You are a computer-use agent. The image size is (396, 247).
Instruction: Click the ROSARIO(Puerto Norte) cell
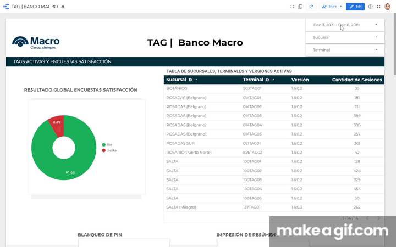(x=189, y=152)
